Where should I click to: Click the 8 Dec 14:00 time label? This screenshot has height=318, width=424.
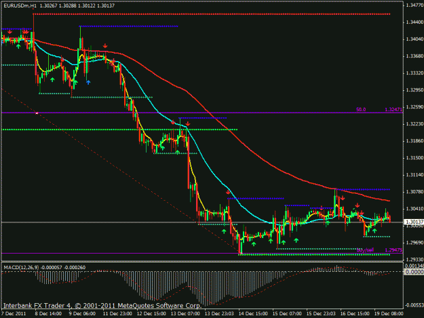pyautogui.click(x=48, y=313)
